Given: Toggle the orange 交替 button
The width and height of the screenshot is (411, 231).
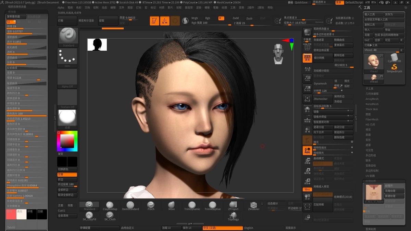Looking at the screenshot, I should pyautogui.click(x=67, y=175).
